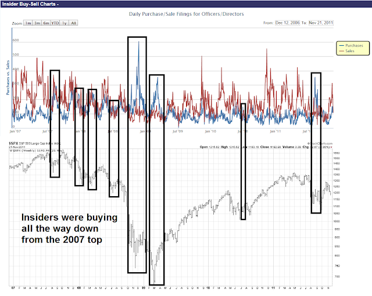
Task: Select the 3m zoom range
Action: (37, 23)
